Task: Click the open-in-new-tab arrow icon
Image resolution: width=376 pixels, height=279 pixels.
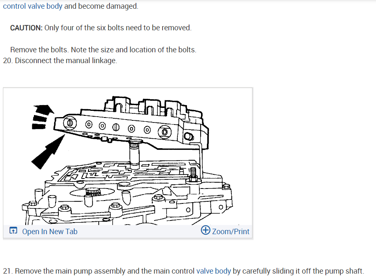Action: click(13, 230)
